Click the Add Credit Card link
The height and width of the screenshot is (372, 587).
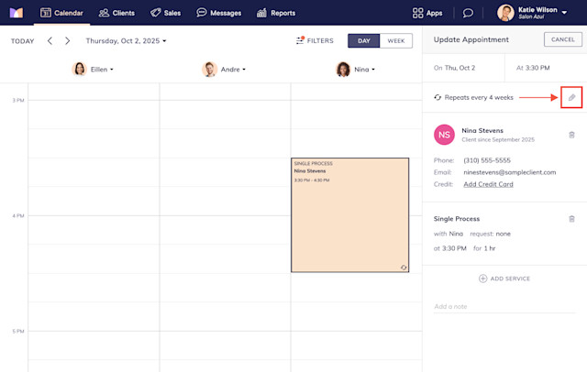click(x=488, y=184)
